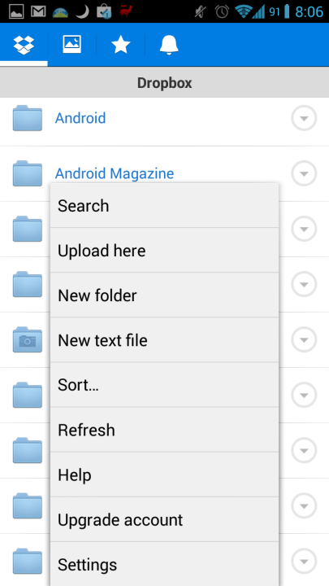Switch to the Photos tab icon

click(x=71, y=45)
